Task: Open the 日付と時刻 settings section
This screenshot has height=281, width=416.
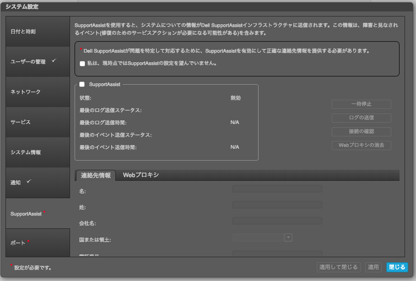Action: coord(38,32)
